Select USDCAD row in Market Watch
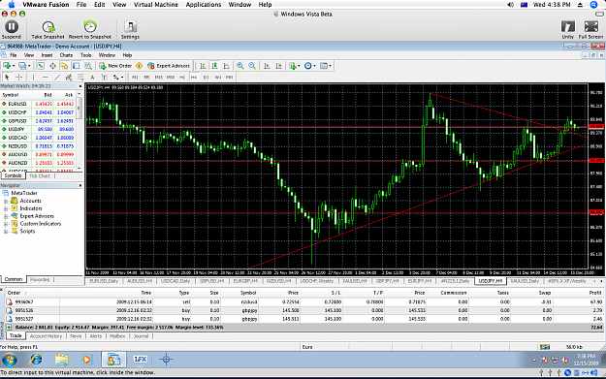 pyautogui.click(x=38, y=138)
